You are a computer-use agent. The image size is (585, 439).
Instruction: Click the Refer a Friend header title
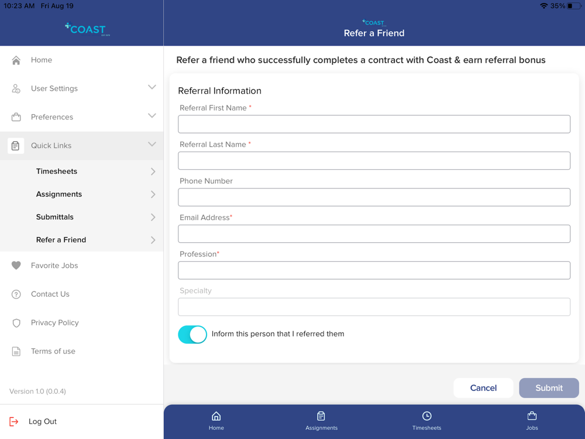[x=374, y=33]
